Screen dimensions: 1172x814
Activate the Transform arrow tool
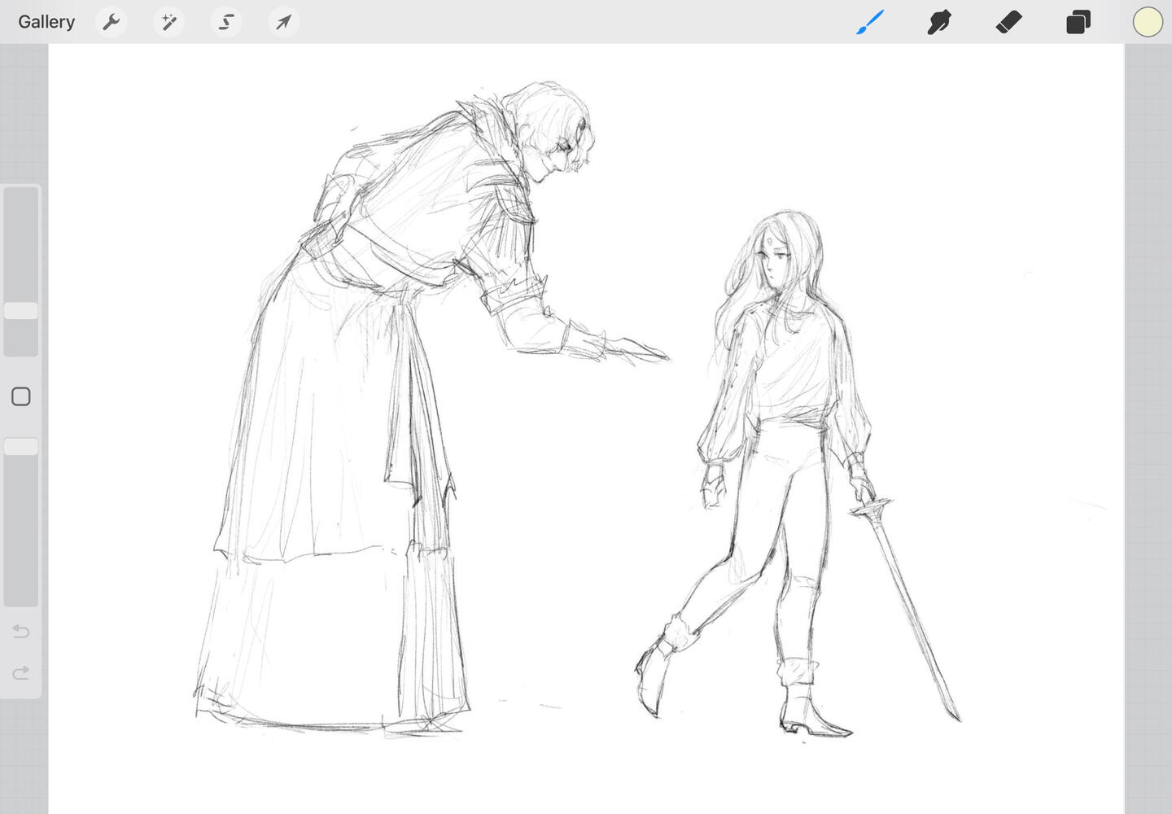tap(283, 22)
